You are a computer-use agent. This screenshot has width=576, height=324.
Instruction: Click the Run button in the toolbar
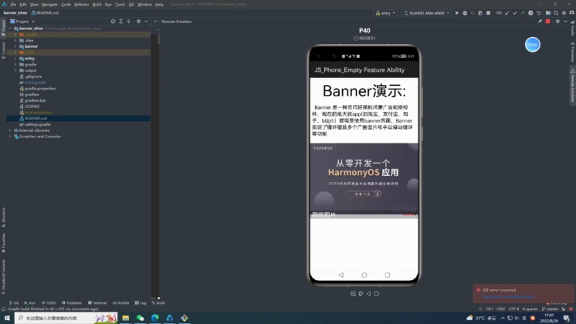click(457, 13)
